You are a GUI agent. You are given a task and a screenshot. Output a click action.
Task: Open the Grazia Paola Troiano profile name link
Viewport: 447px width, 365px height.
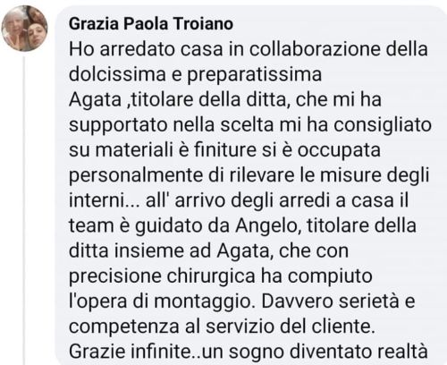point(151,23)
